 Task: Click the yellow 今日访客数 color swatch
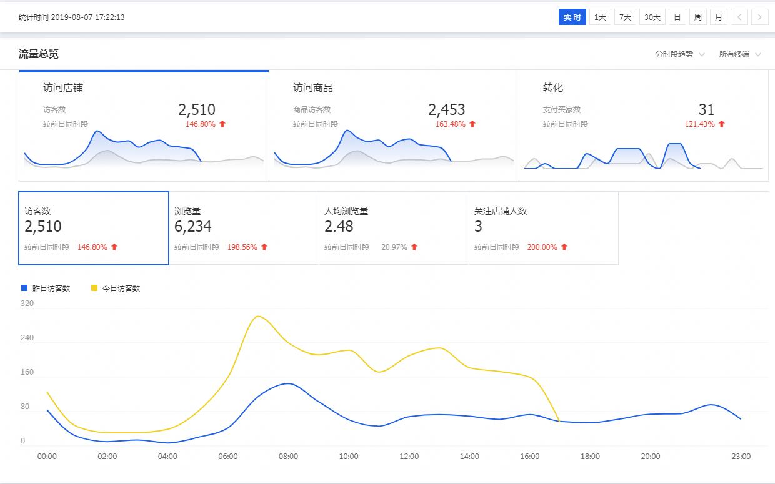94,289
